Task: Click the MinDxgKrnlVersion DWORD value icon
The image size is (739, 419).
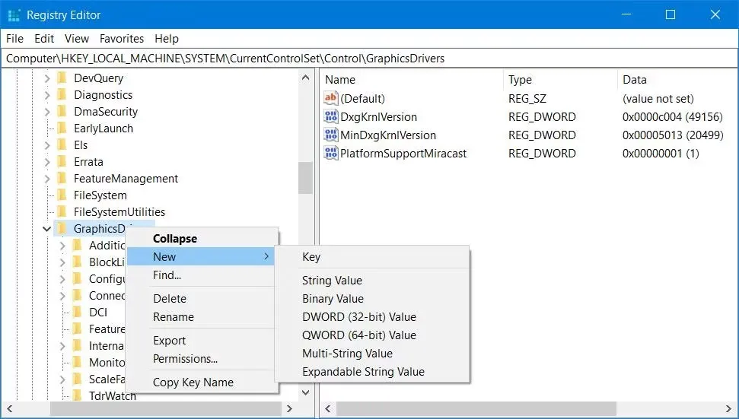Action: (x=330, y=135)
